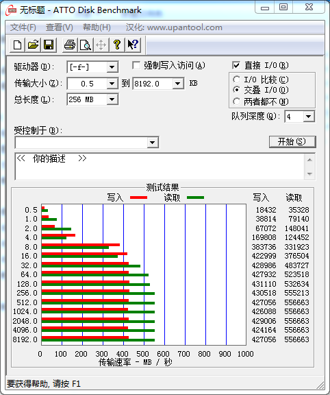
Task: Click write value 431110 in 128.0 row
Action: tap(264, 284)
